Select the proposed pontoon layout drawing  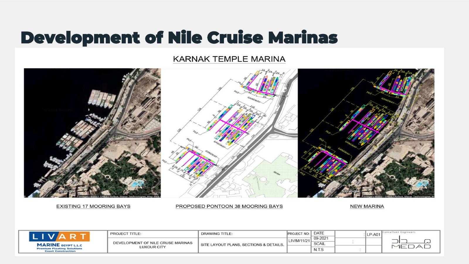[x=229, y=133]
